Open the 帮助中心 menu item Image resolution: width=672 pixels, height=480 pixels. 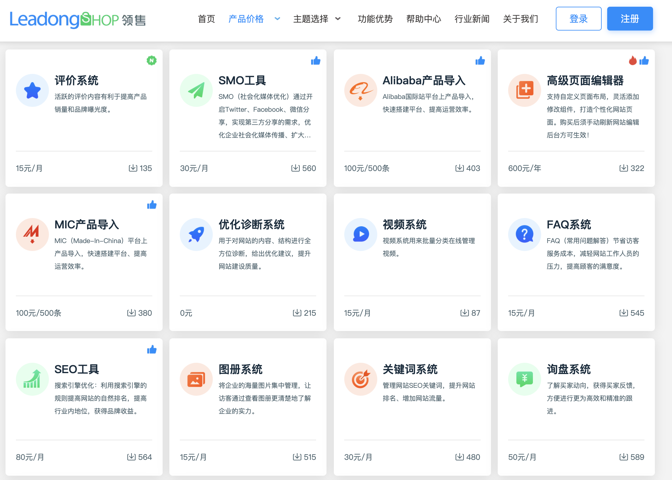point(423,19)
